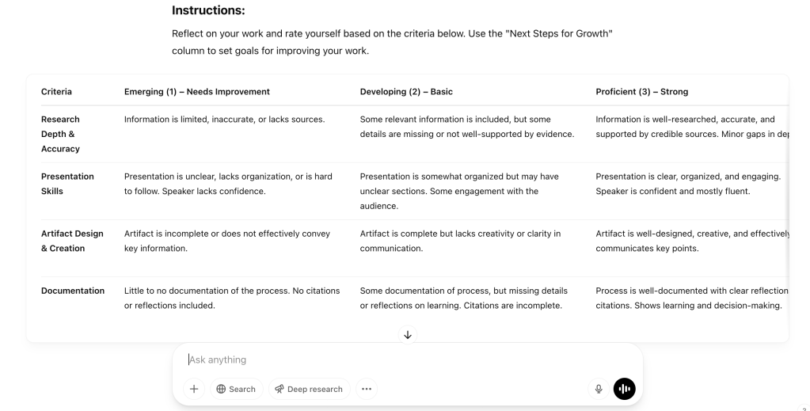The width and height of the screenshot is (810, 411).
Task: Start voice mode with the black waveform button
Action: point(624,389)
